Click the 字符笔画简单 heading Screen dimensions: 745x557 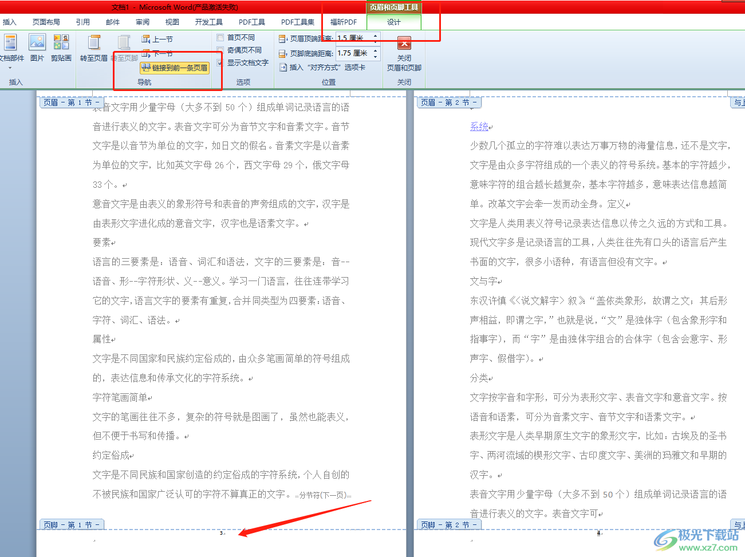pos(120,397)
